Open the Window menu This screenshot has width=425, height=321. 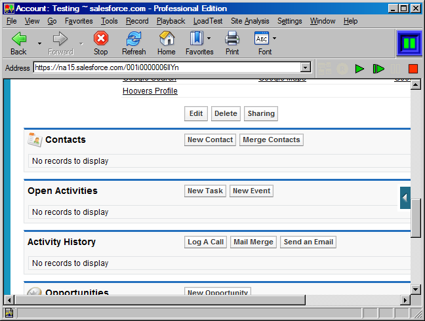[x=323, y=21]
